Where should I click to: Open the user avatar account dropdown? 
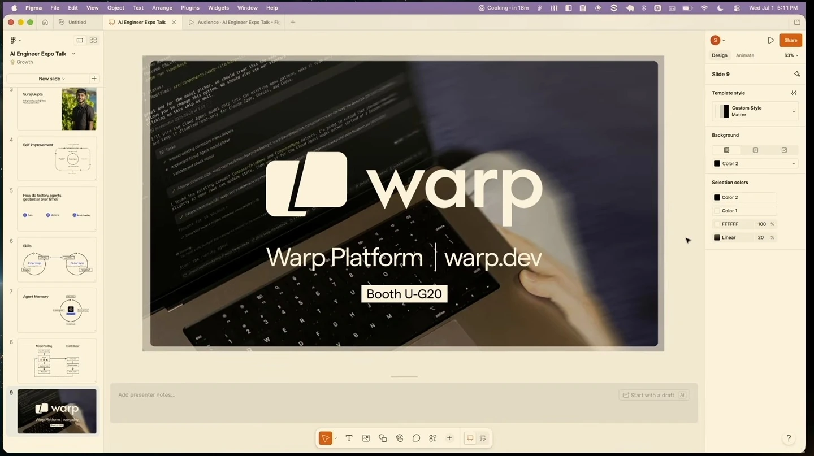pos(718,40)
